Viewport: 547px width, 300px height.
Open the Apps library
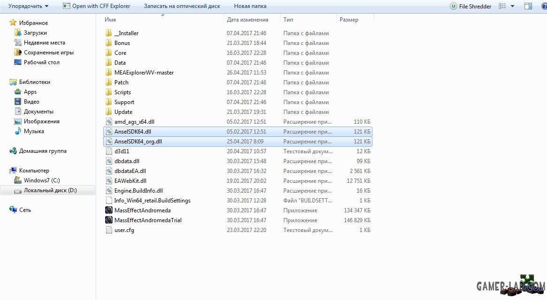point(30,91)
